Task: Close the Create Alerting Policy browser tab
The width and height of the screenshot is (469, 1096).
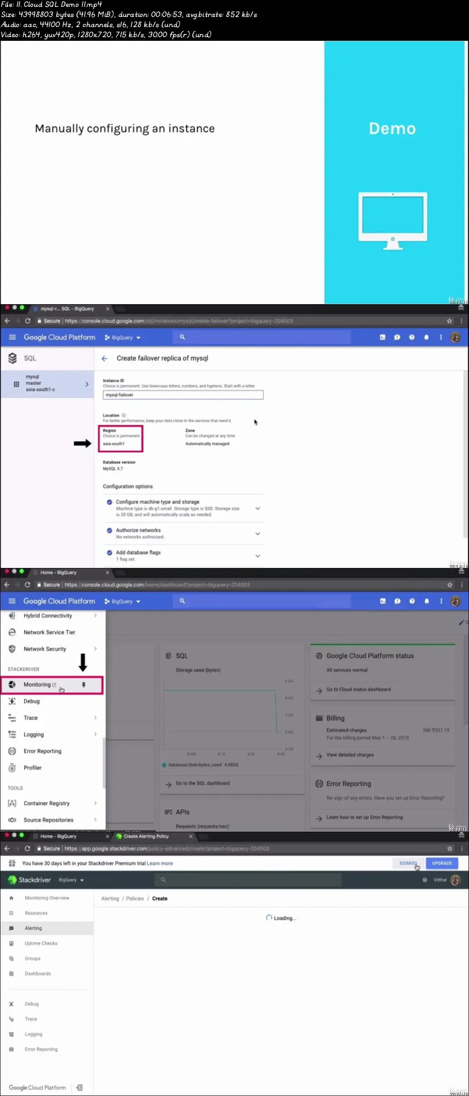Action: pos(191,836)
